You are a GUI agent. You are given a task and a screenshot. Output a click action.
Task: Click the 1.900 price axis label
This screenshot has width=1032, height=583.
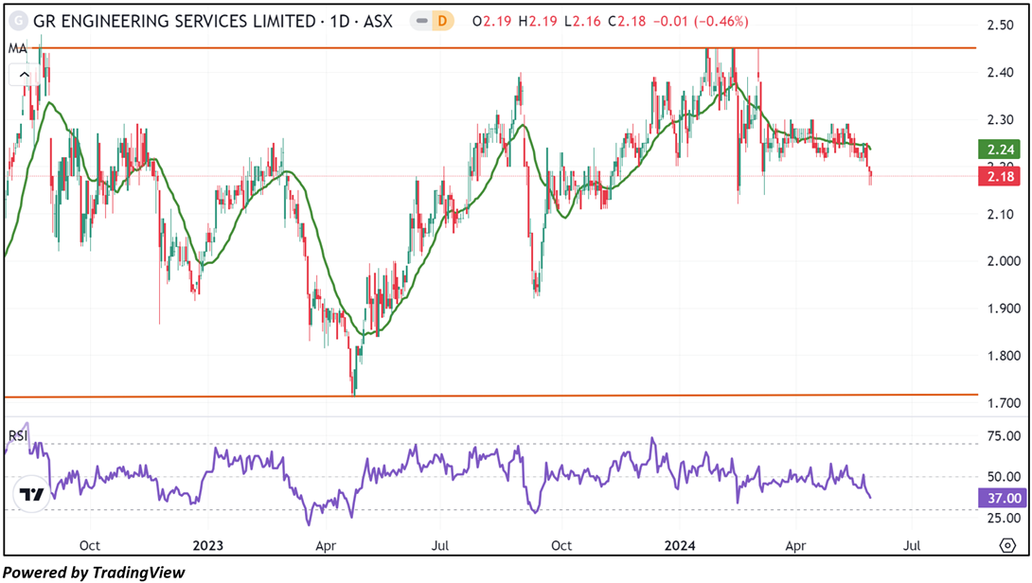click(1004, 309)
